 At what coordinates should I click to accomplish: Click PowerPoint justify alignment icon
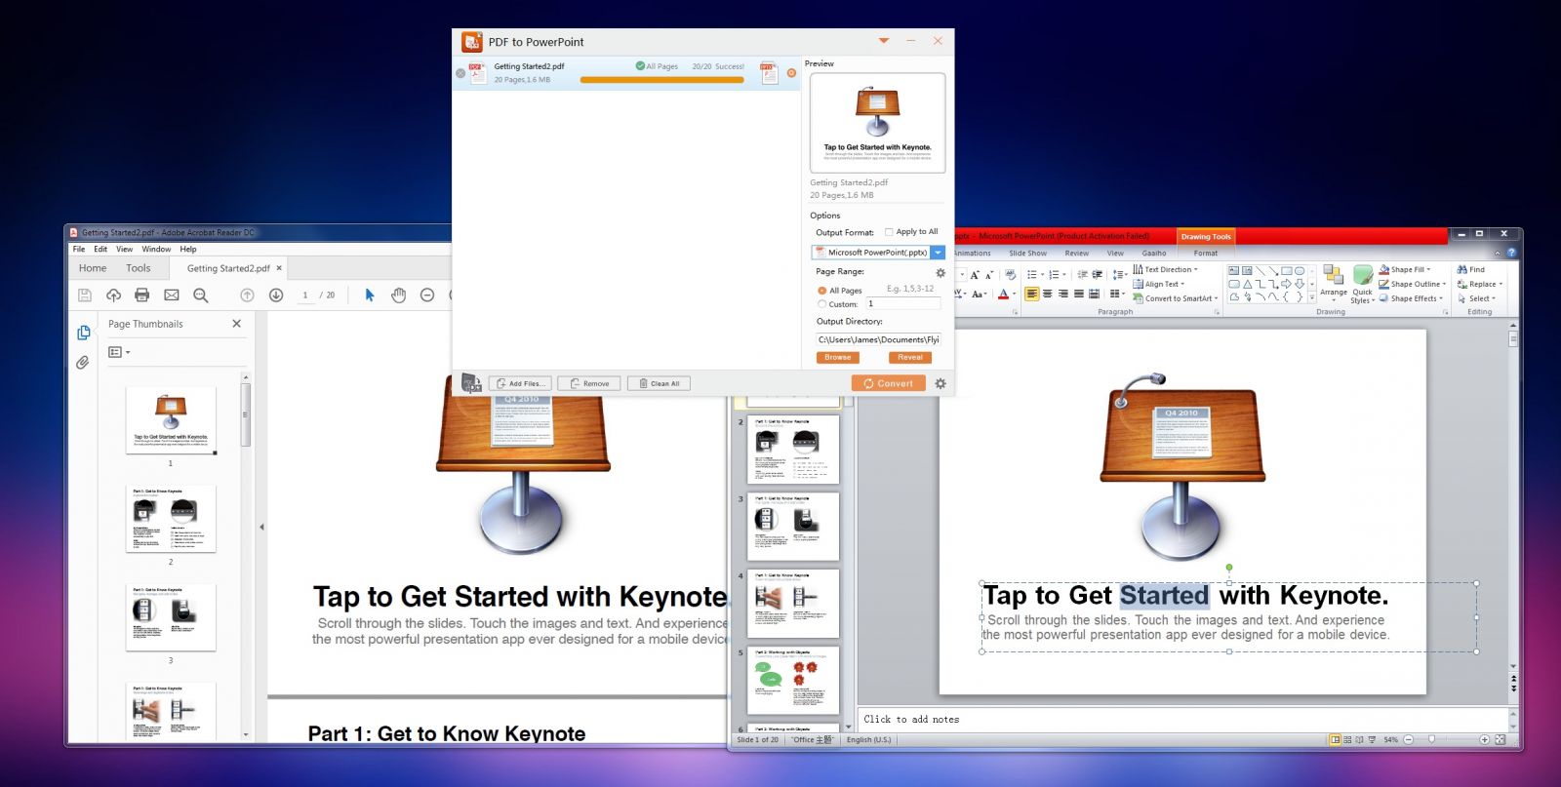(x=1079, y=294)
